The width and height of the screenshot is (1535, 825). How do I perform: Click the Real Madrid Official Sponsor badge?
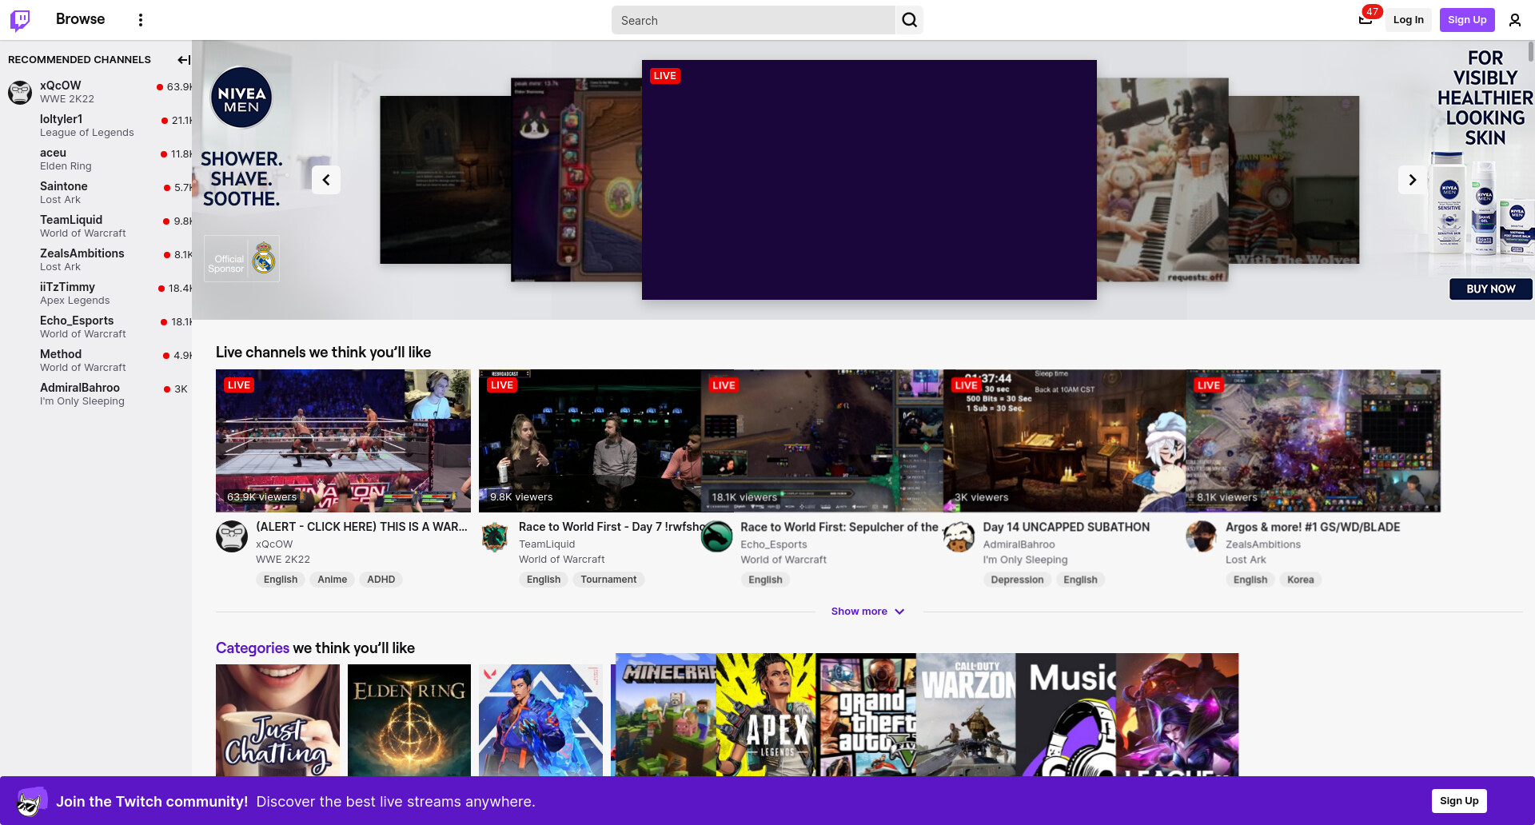click(x=241, y=259)
